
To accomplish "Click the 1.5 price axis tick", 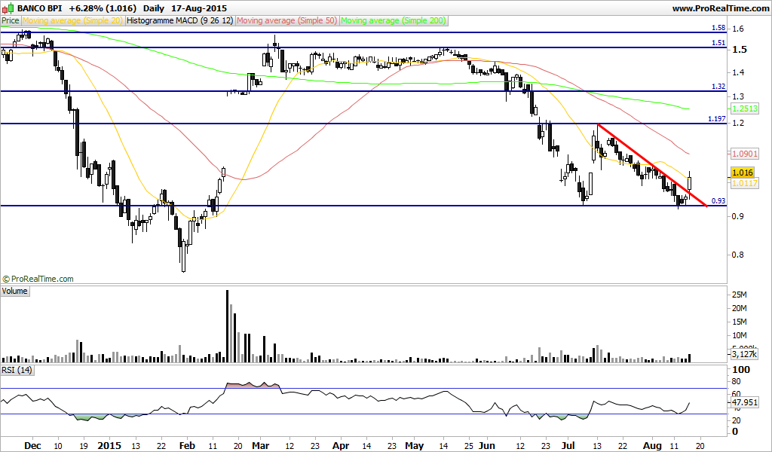I will click(x=739, y=50).
